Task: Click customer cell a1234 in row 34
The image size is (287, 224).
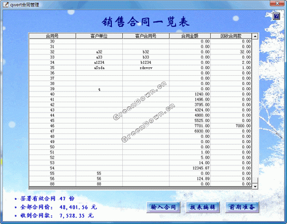Action: pyautogui.click(x=99, y=63)
